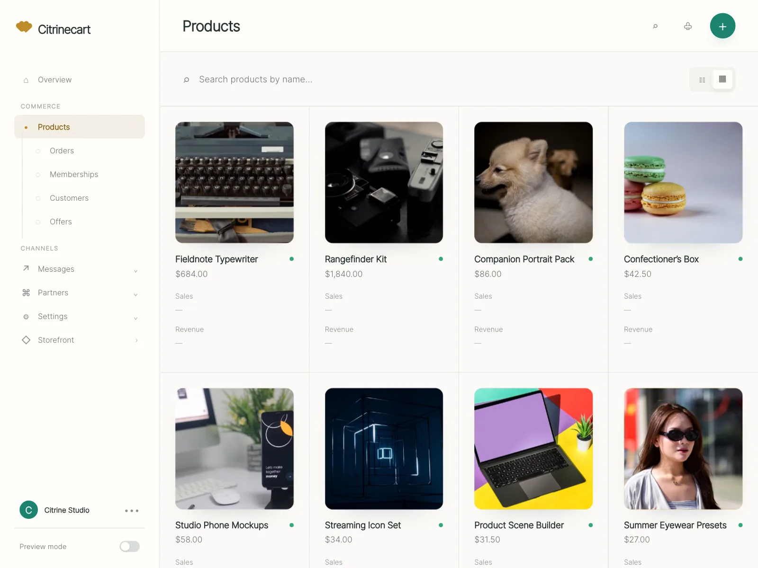Click Rangefinder Kit product title

click(356, 259)
